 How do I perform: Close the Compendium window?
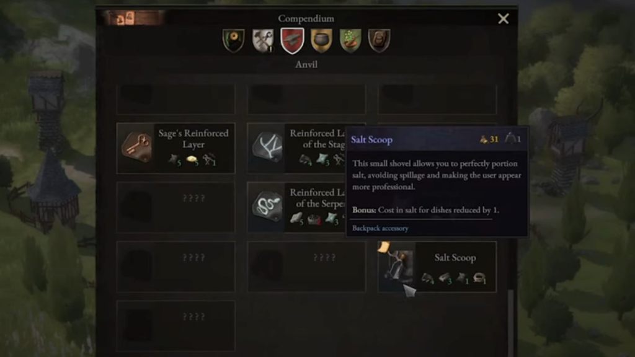point(504,19)
